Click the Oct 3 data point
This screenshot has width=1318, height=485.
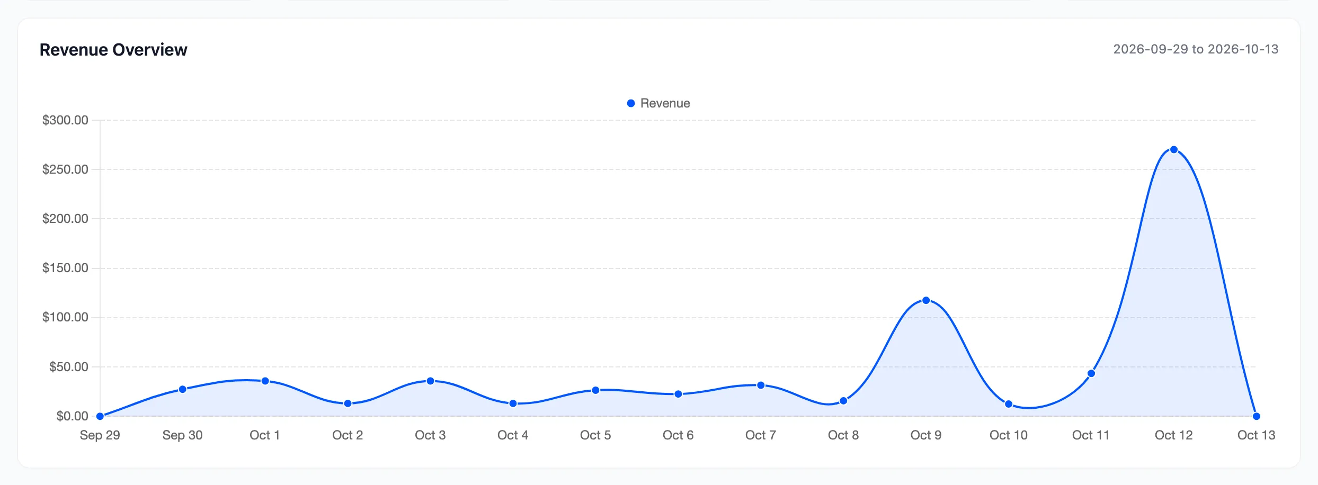[x=430, y=381]
